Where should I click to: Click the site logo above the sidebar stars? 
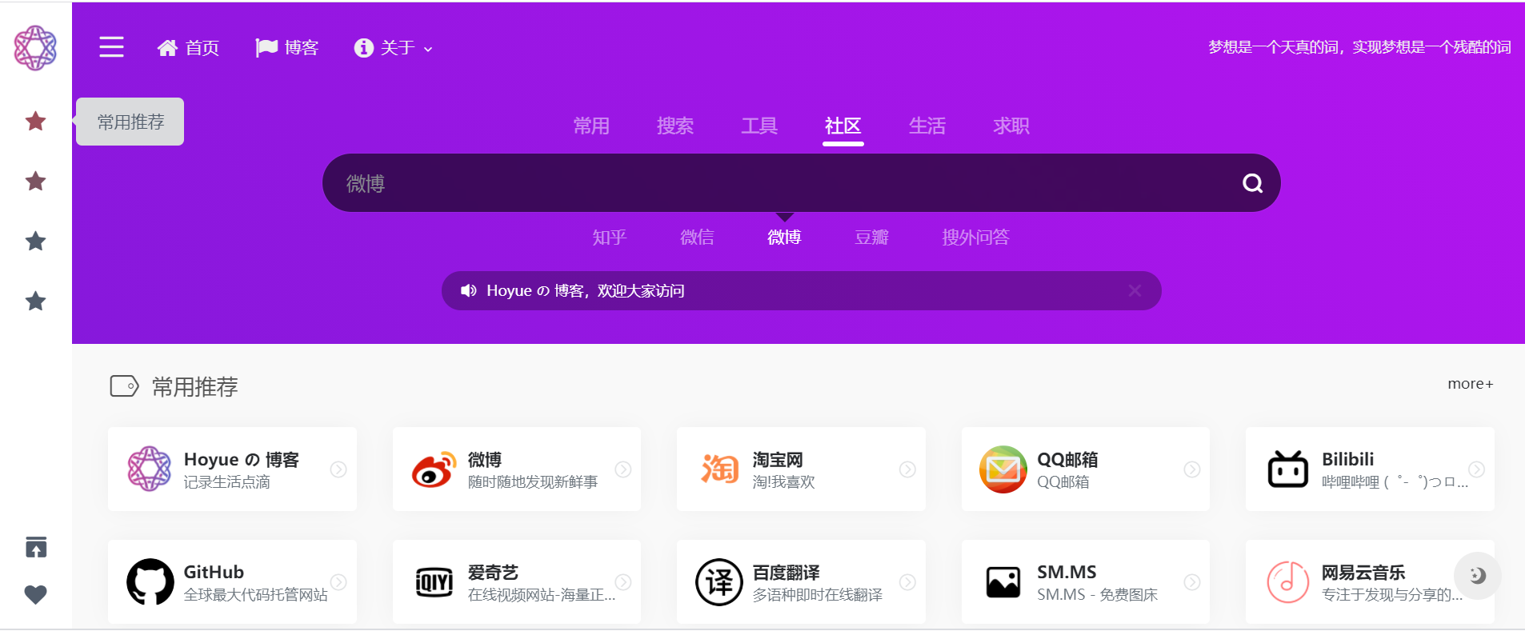click(35, 47)
